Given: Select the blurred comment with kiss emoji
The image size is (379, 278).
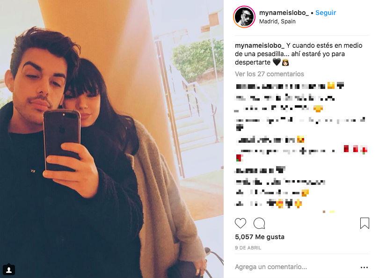Looking at the screenshot, I should [270, 140].
